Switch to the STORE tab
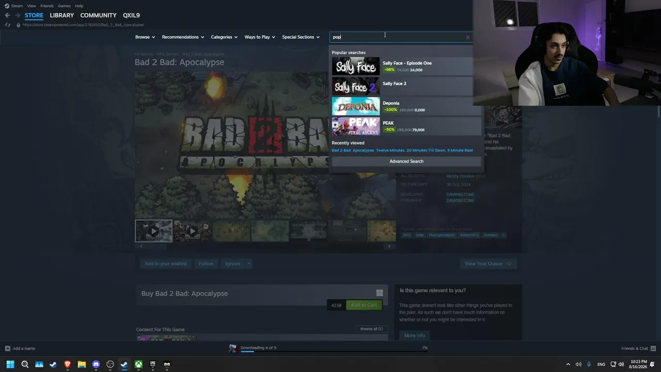 (x=34, y=16)
